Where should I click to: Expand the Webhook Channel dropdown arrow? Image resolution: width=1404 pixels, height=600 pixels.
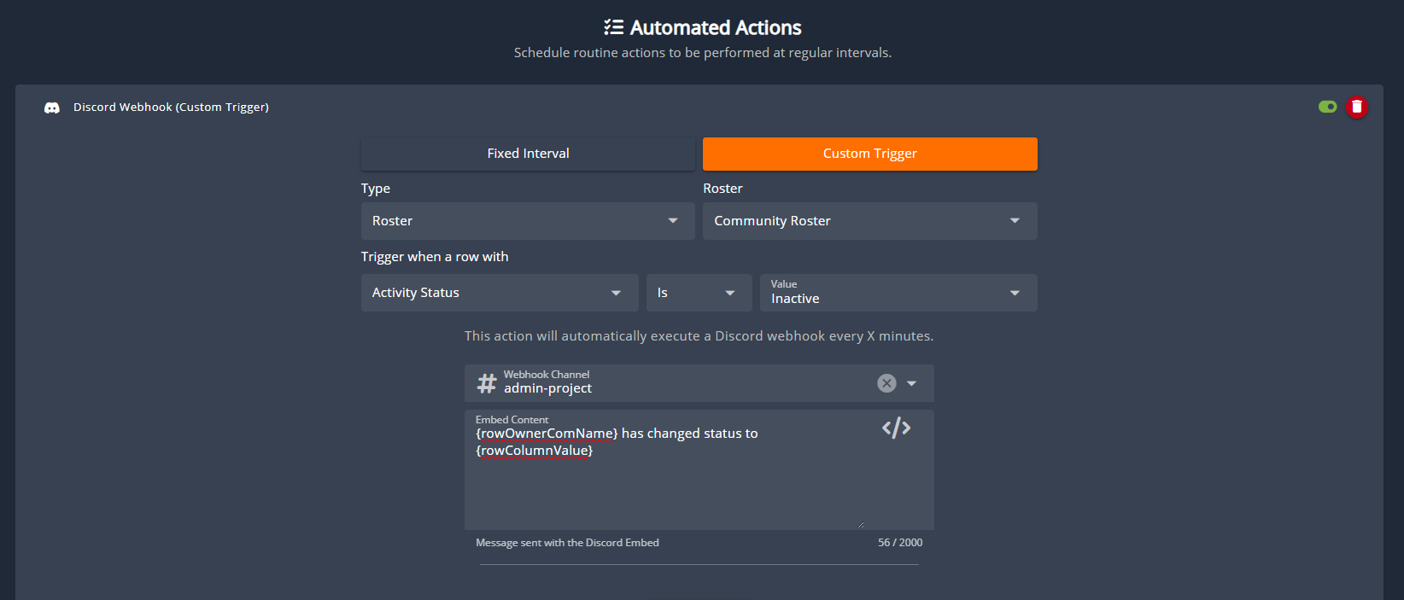(912, 383)
